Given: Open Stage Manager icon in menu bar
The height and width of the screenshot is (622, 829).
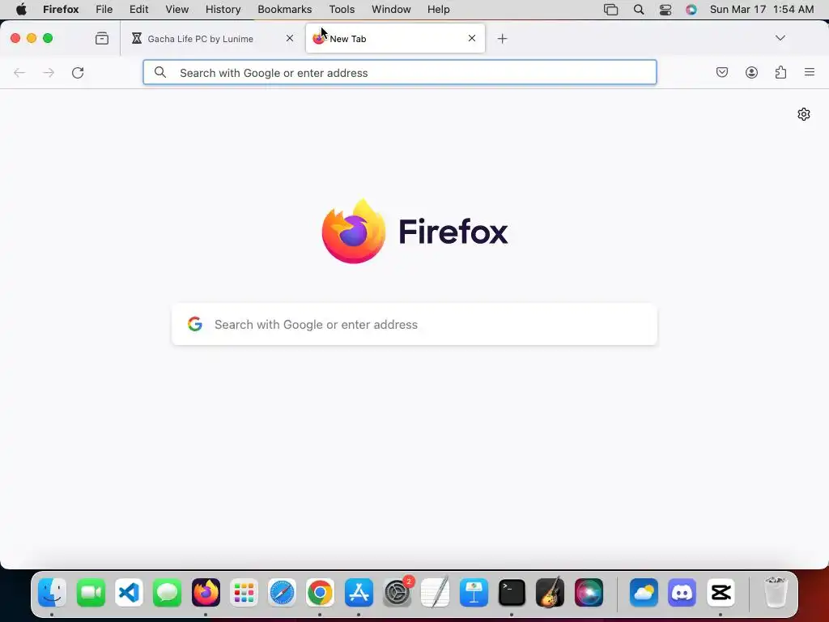Looking at the screenshot, I should click(610, 10).
